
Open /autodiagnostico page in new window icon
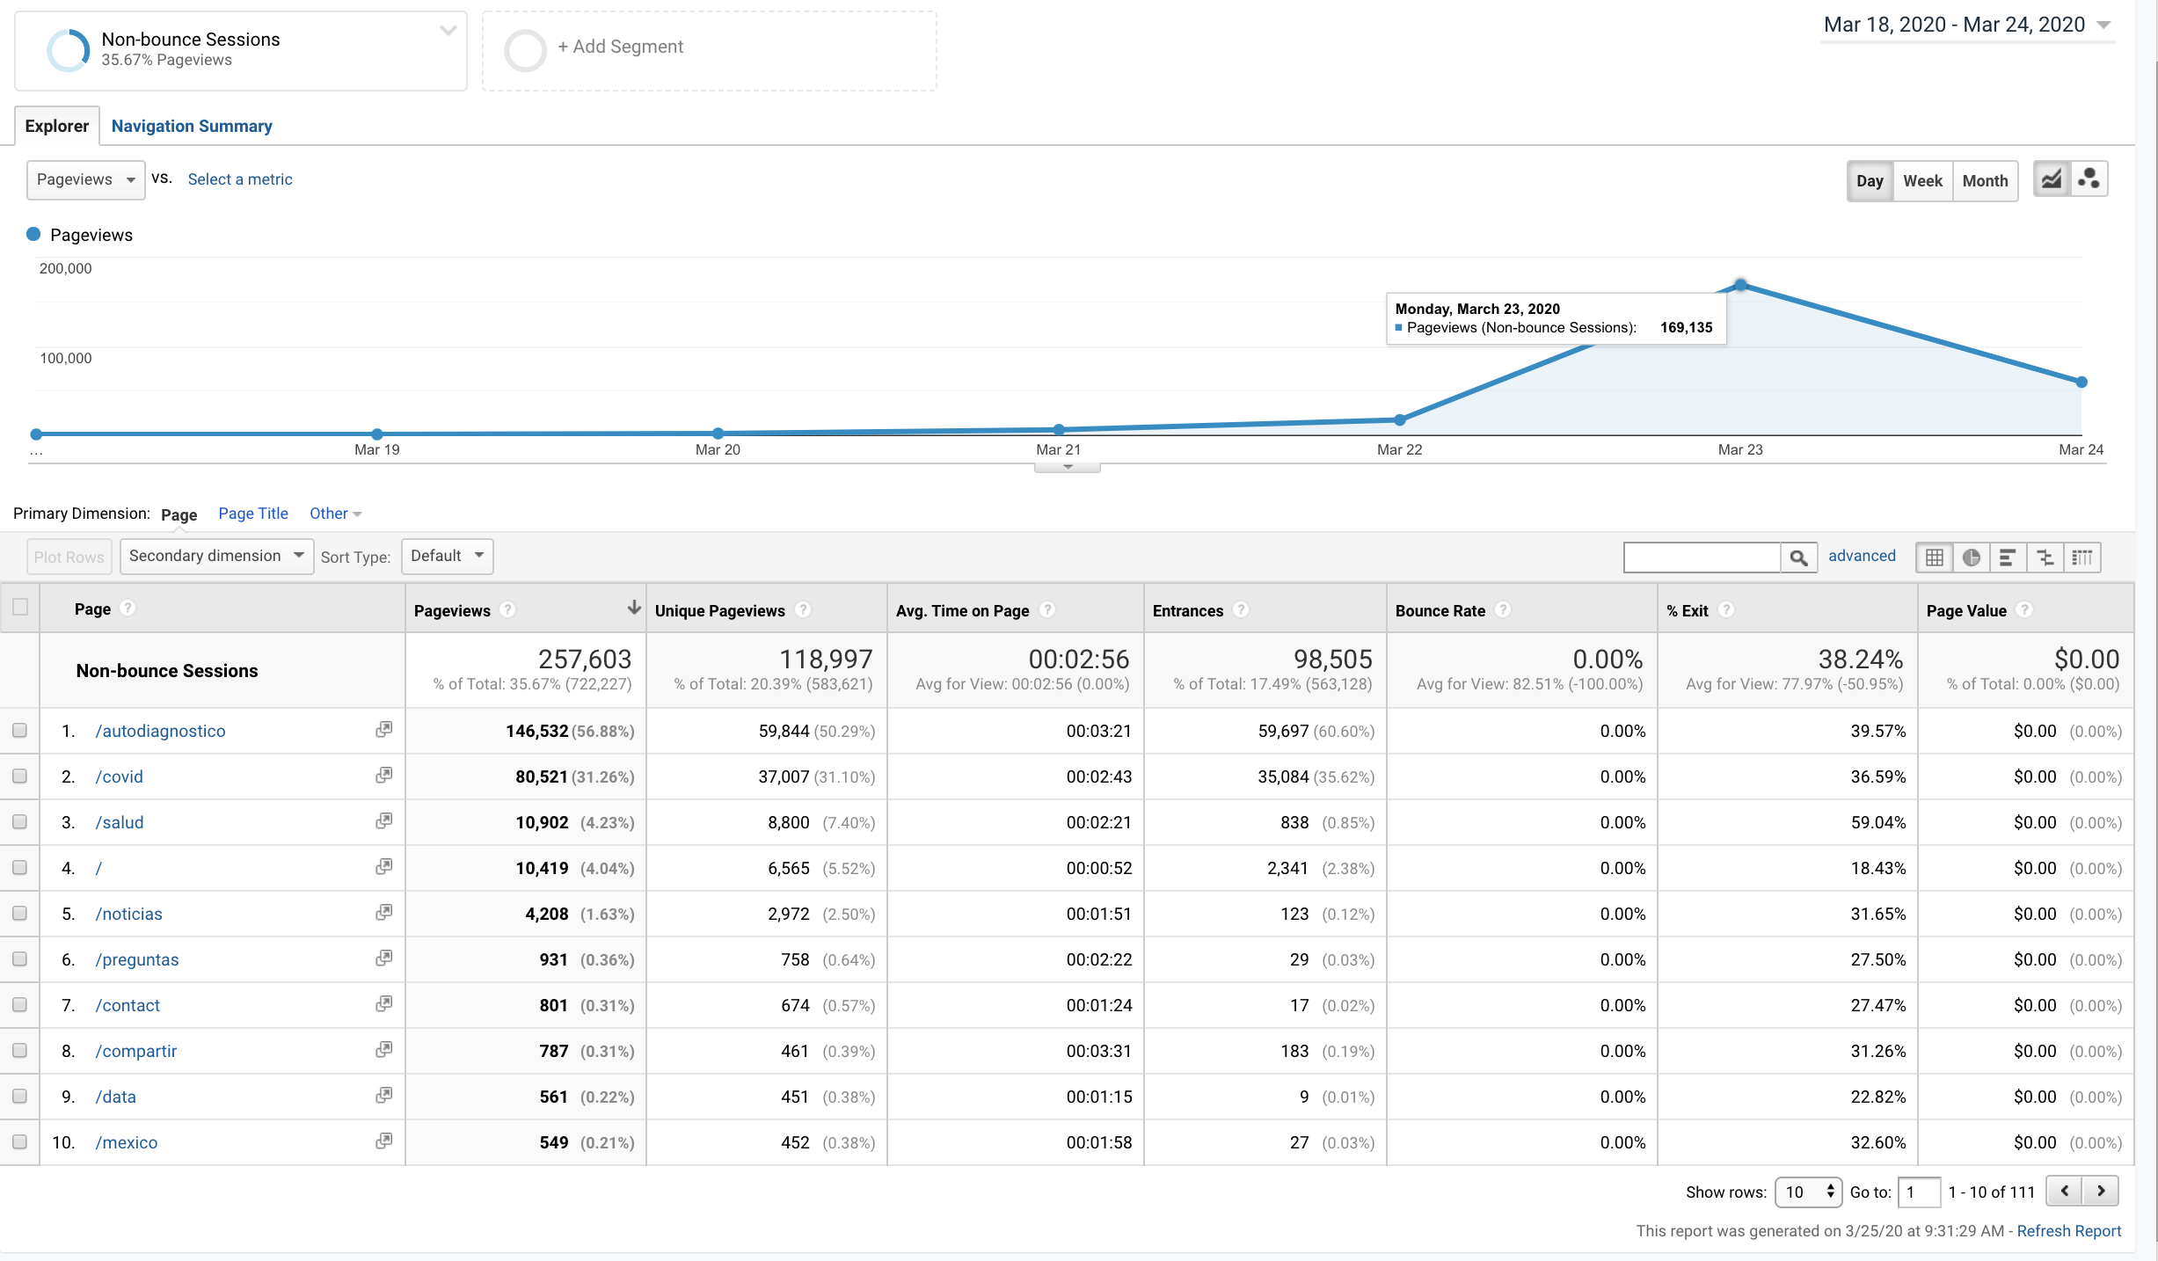[383, 730]
